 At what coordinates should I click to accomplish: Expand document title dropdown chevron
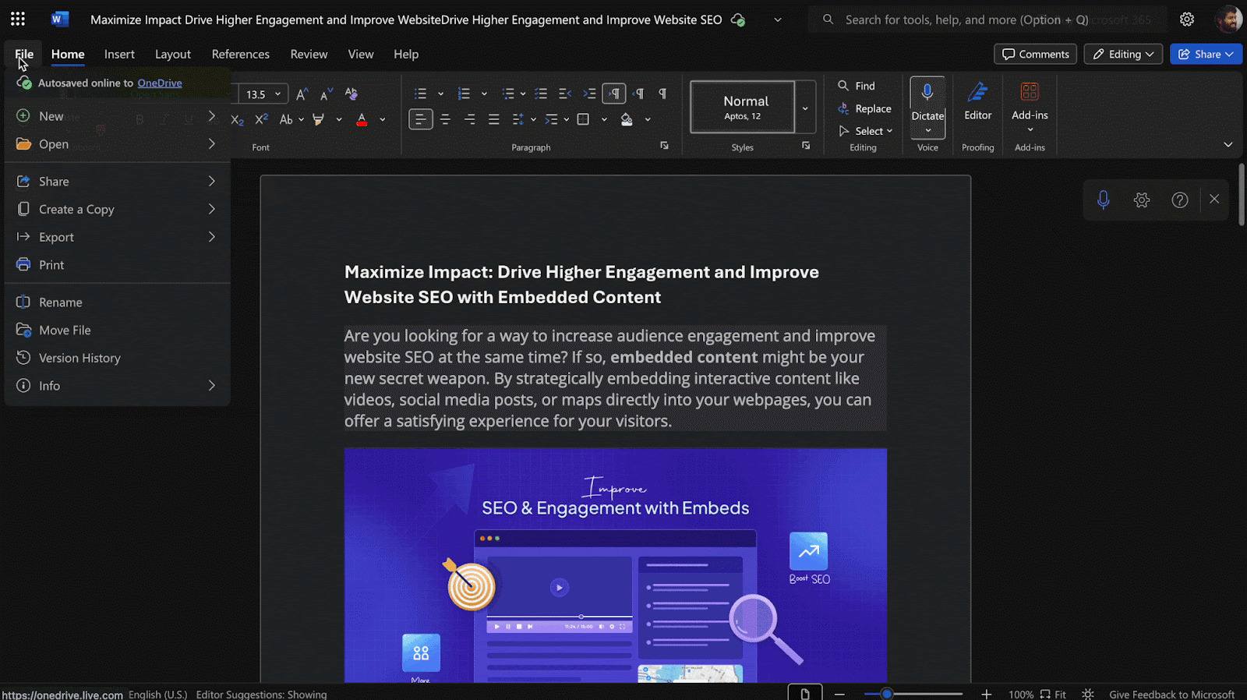(x=777, y=20)
